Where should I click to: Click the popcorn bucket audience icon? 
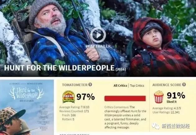[159, 97]
